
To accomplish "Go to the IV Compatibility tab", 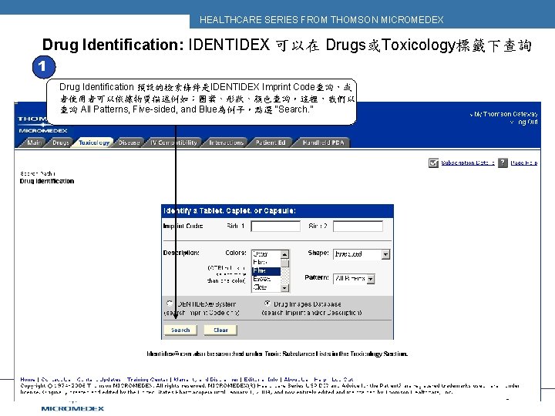I will pos(173,143).
